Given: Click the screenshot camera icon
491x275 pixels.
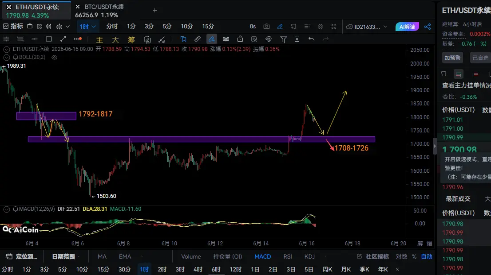Looking at the screenshot, I should (x=266, y=27).
